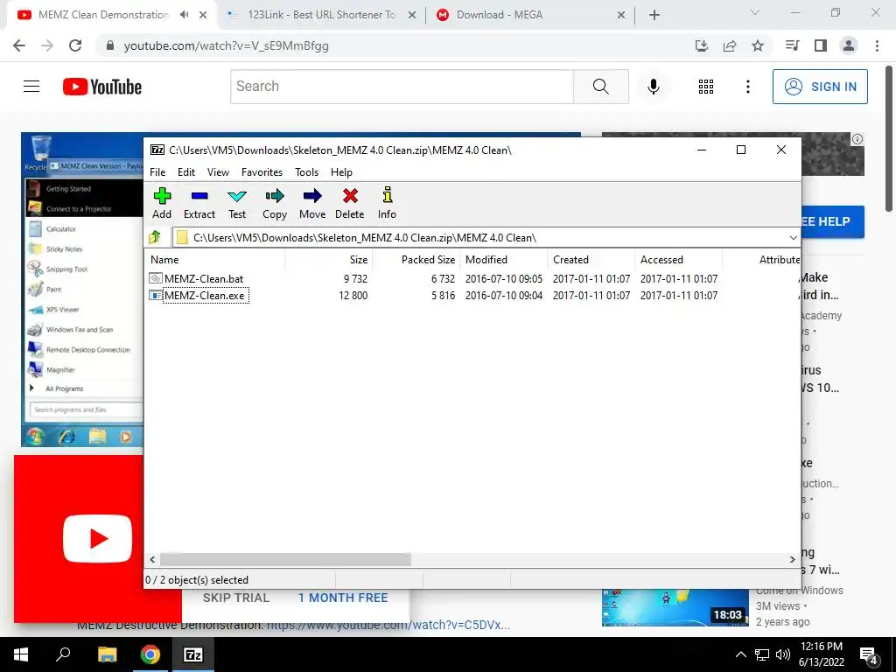Switch to the Download - MEGA tab
The width and height of the screenshot is (896, 672).
point(529,15)
